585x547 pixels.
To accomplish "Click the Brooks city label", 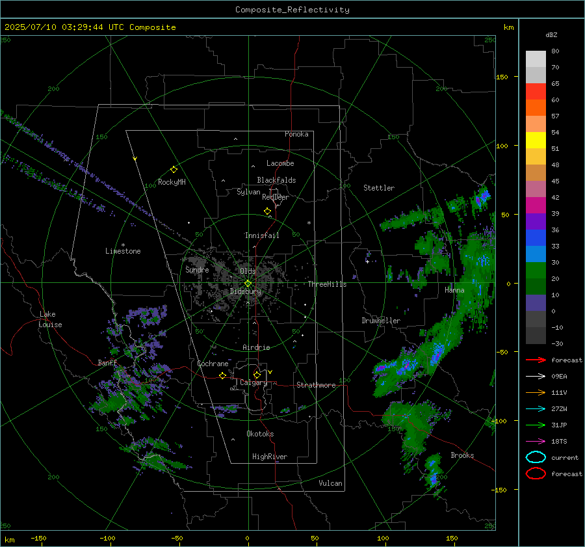I will pos(462,455).
